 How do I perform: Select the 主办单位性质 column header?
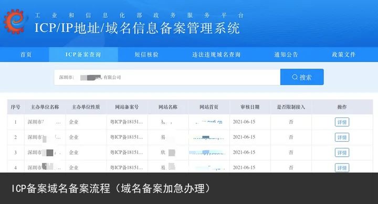[x=86, y=107]
